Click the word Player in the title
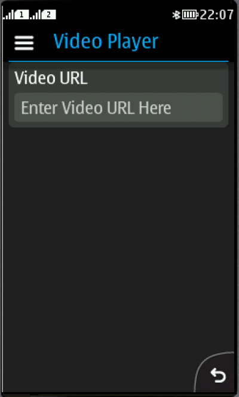The image size is (239, 397). [x=132, y=42]
